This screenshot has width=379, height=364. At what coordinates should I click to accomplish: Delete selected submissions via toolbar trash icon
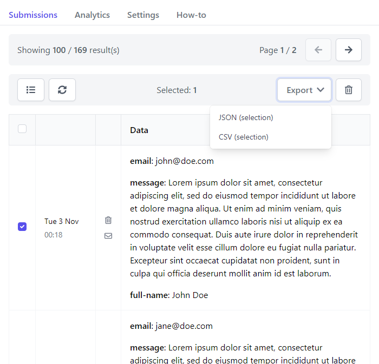click(349, 90)
